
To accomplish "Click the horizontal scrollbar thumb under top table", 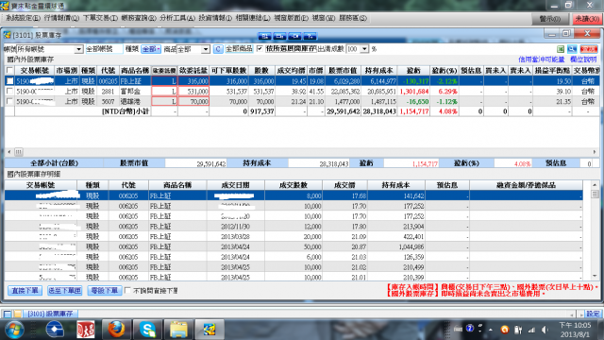I will pyautogui.click(x=18, y=152).
